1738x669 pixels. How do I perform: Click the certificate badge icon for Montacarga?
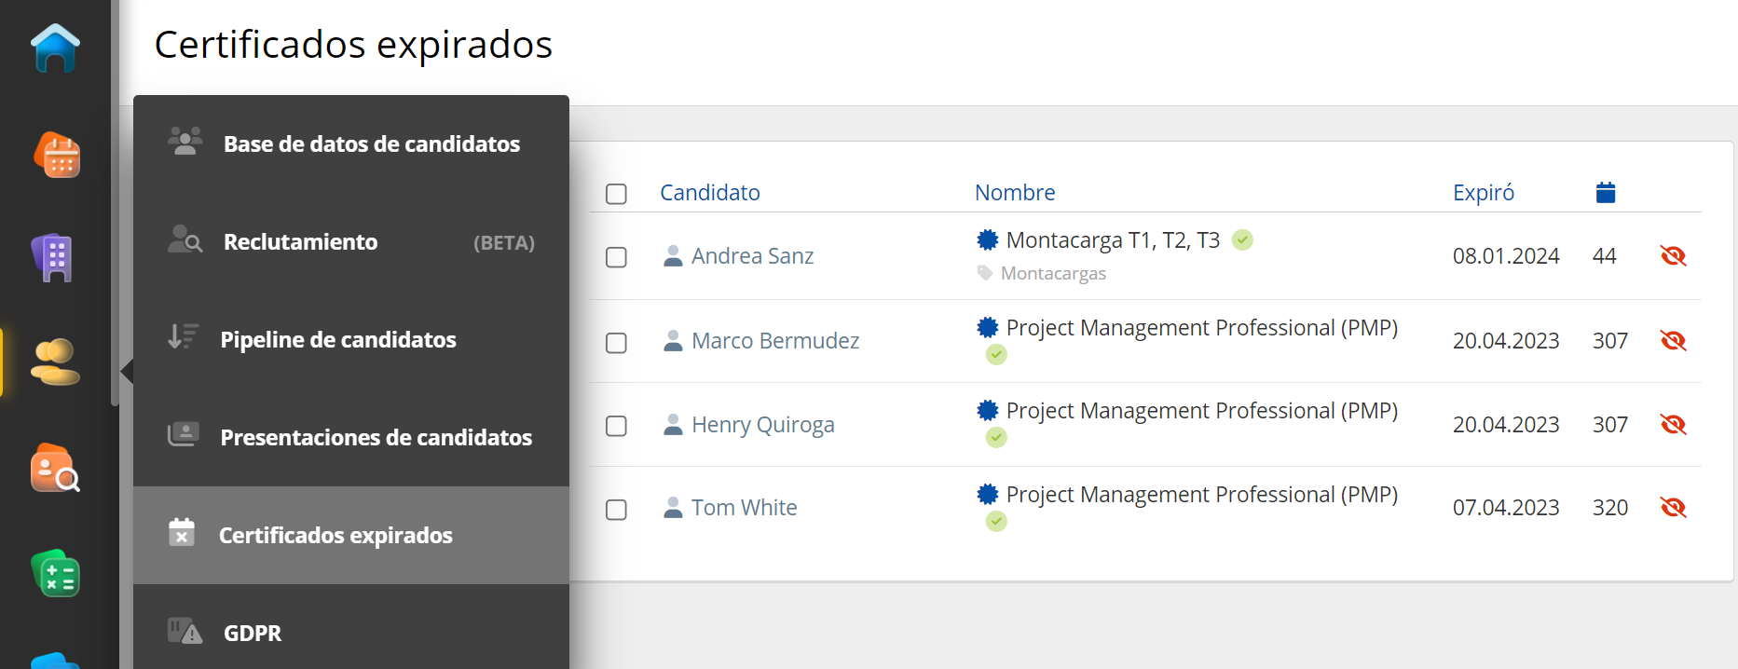987,240
